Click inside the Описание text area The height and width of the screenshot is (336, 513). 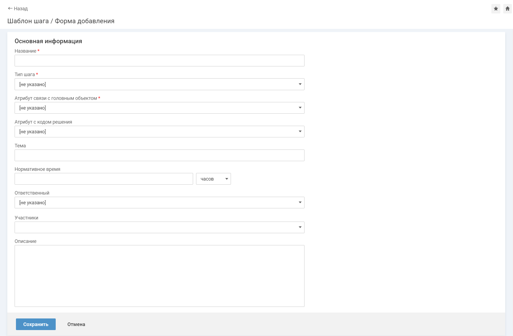159,276
